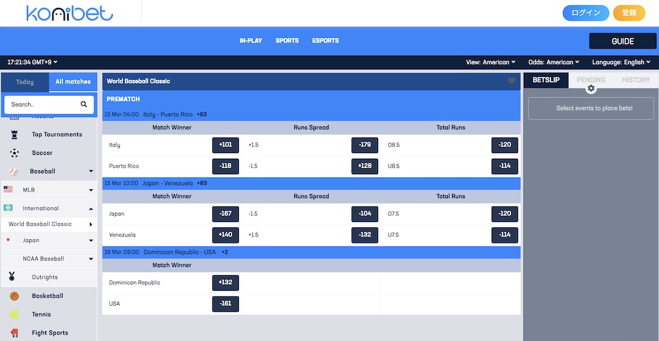659x341 pixels.
Task: Open the GUIDE button
Action: tap(622, 41)
